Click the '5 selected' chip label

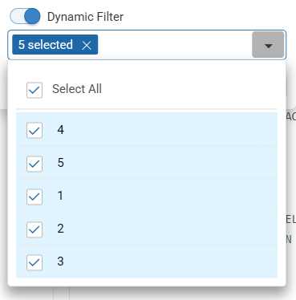[x=46, y=45]
